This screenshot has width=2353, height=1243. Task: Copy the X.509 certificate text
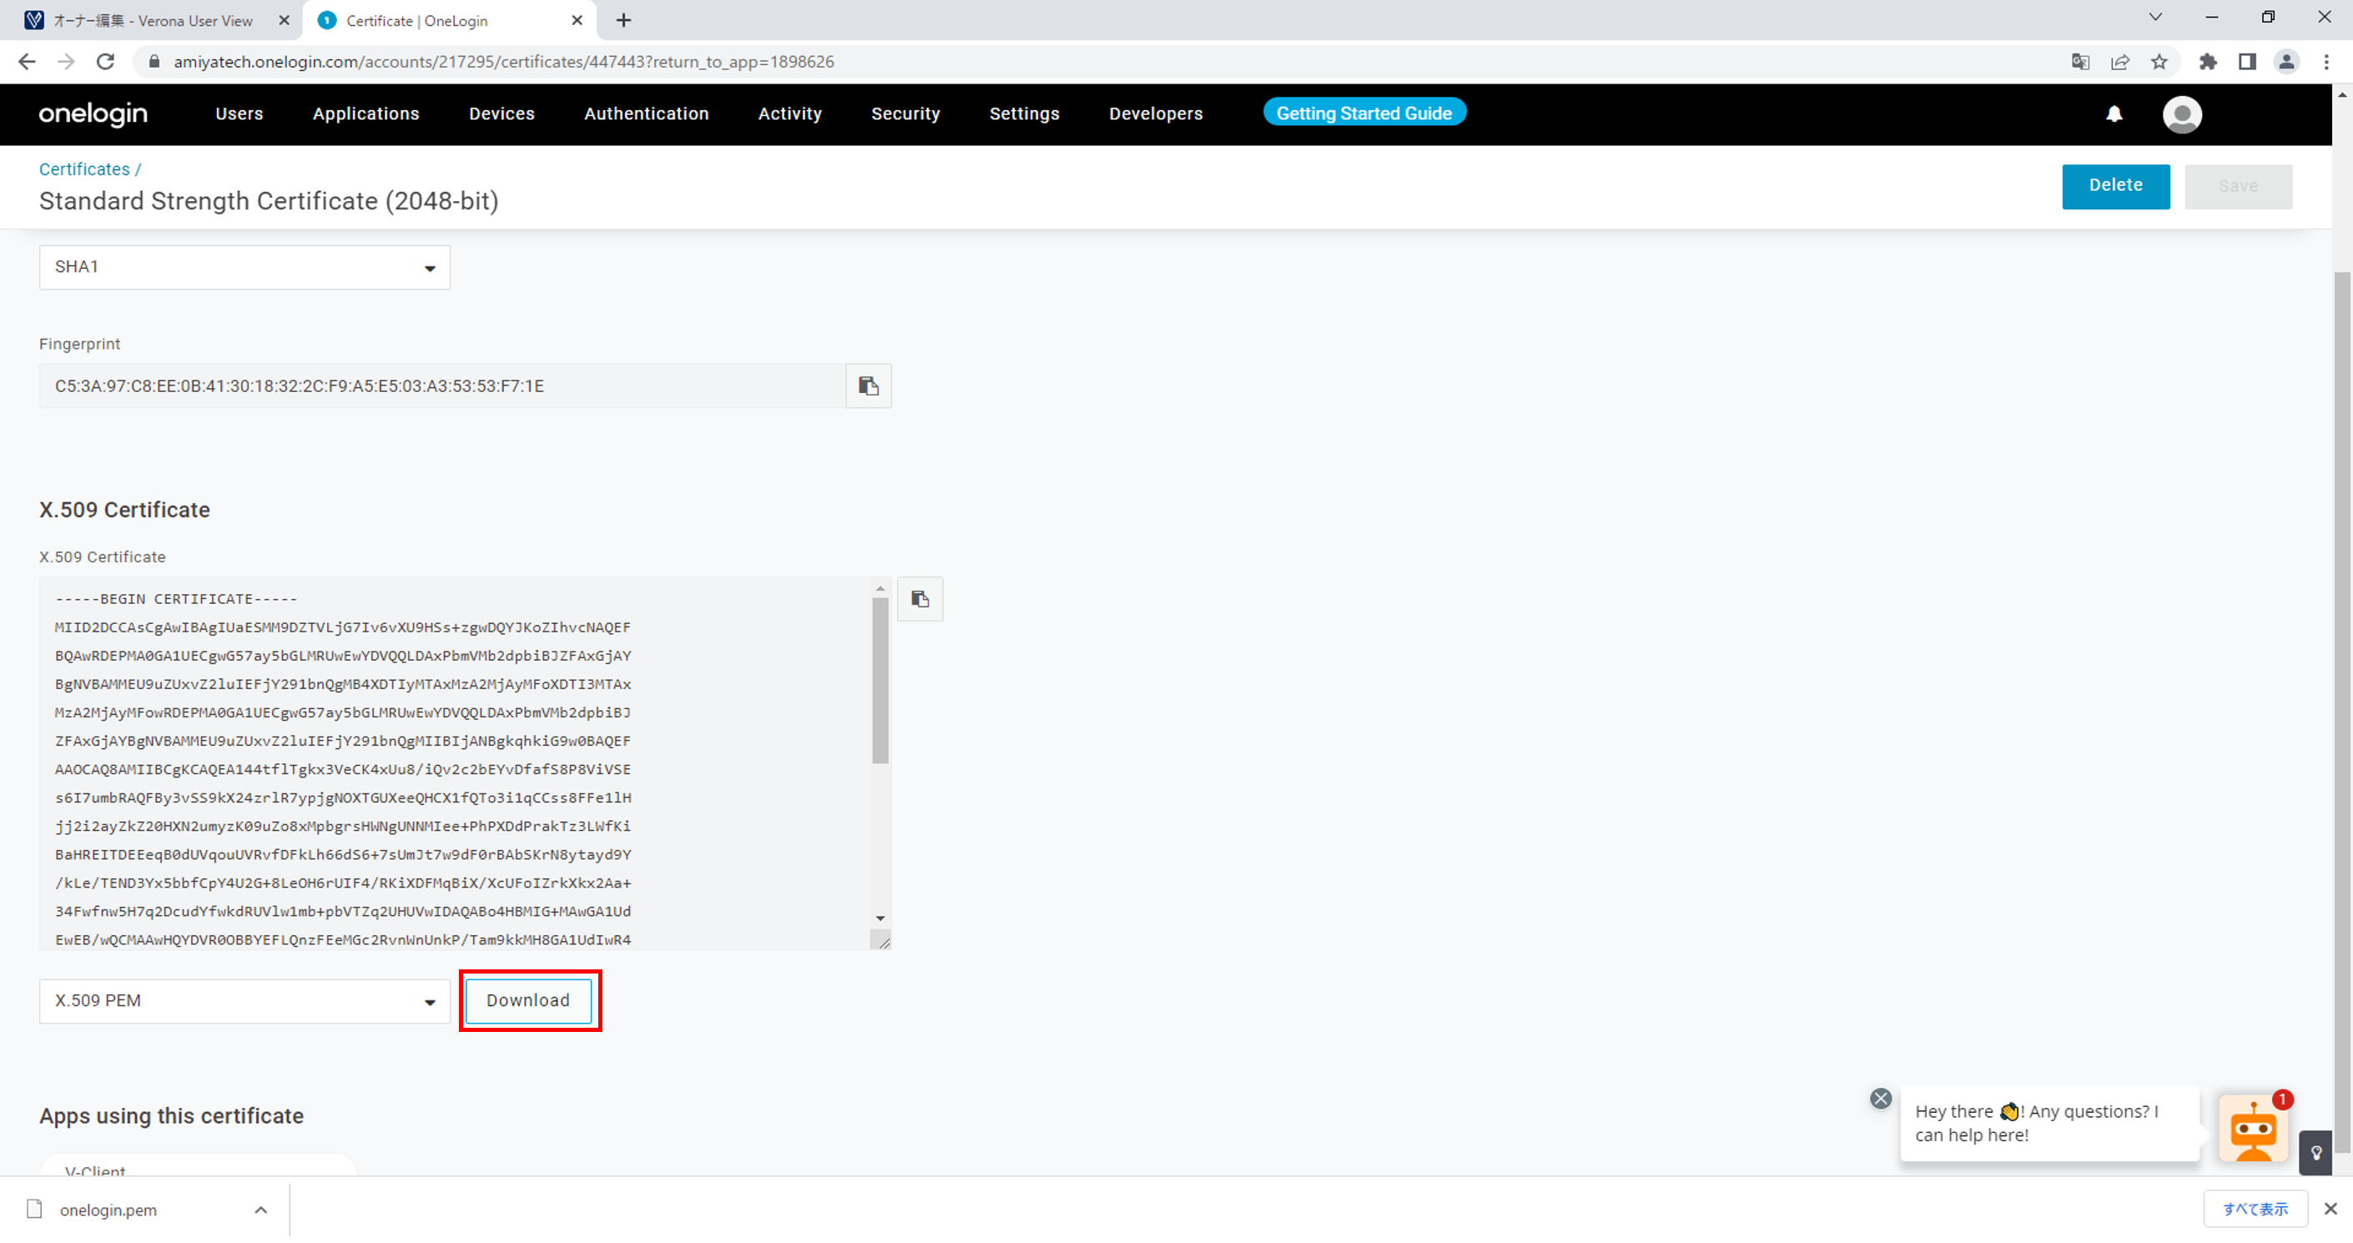point(920,599)
